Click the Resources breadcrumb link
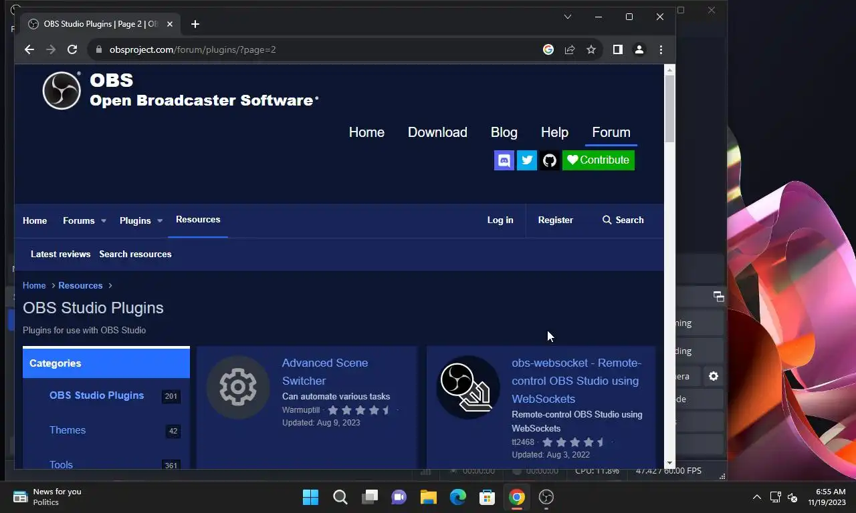The width and height of the screenshot is (856, 513). (x=80, y=285)
